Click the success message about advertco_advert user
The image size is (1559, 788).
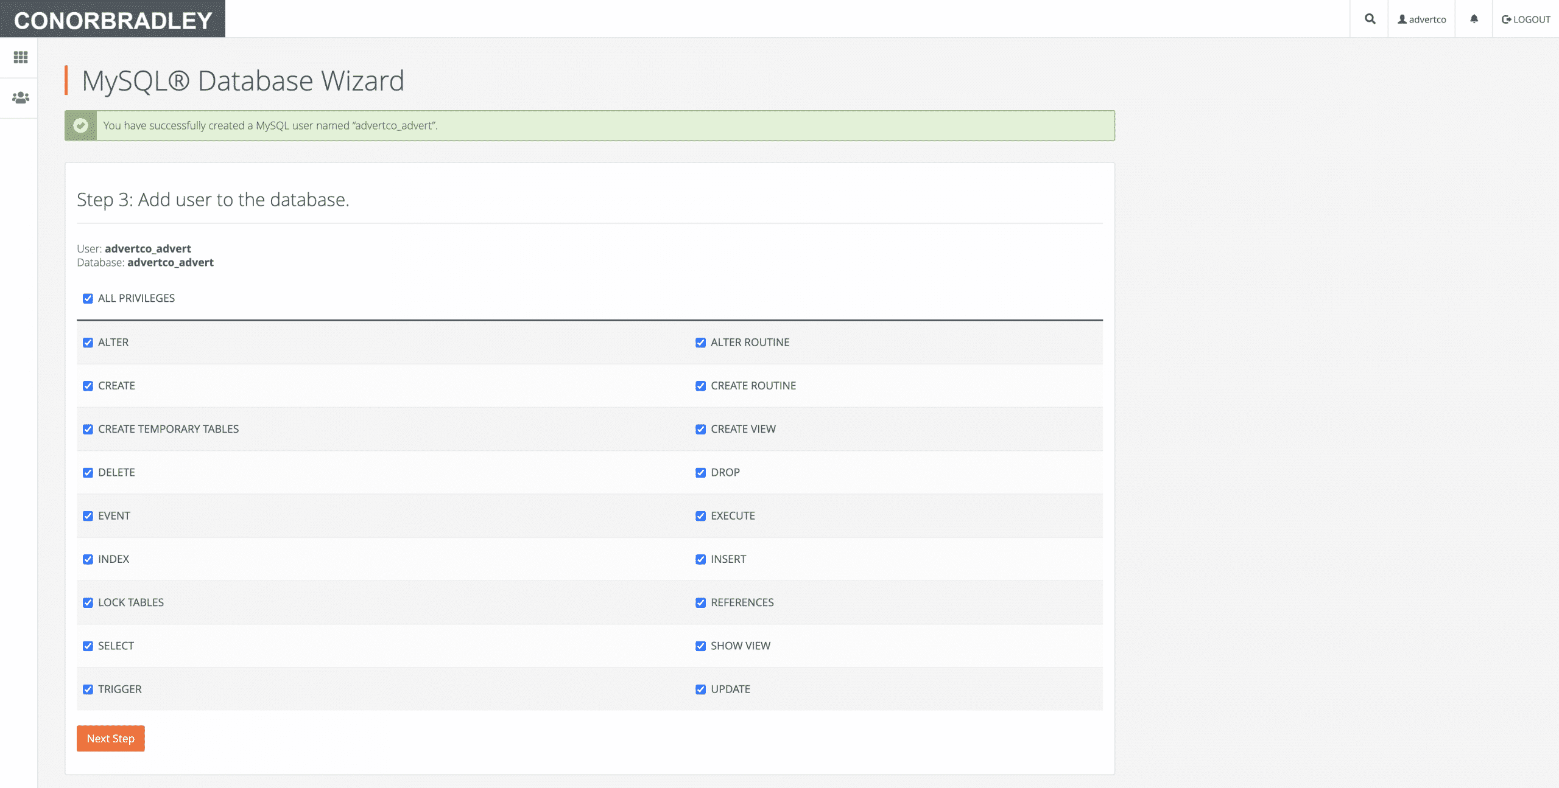(x=270, y=125)
